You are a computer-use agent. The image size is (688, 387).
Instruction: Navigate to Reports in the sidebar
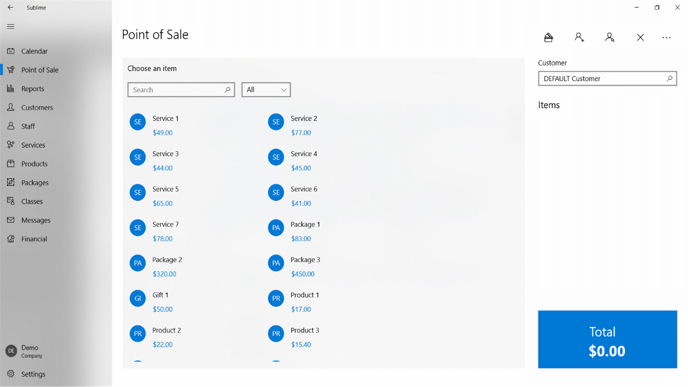pos(32,89)
